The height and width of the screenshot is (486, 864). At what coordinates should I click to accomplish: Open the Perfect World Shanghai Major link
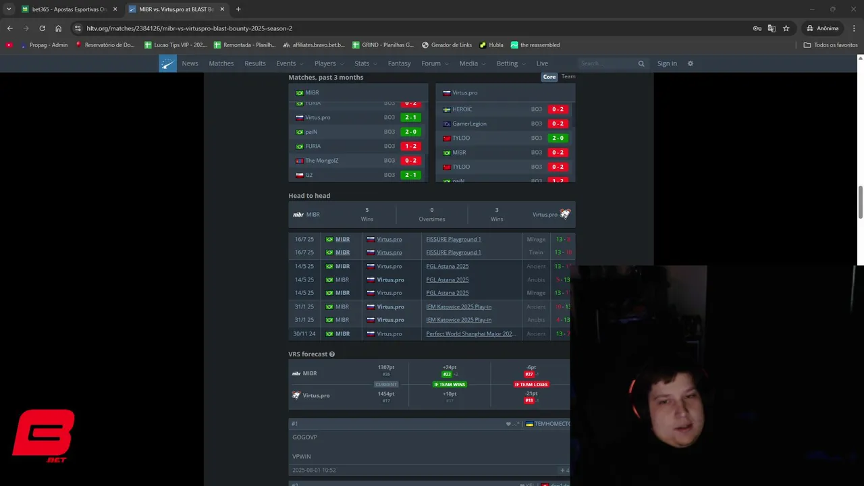[x=471, y=333]
